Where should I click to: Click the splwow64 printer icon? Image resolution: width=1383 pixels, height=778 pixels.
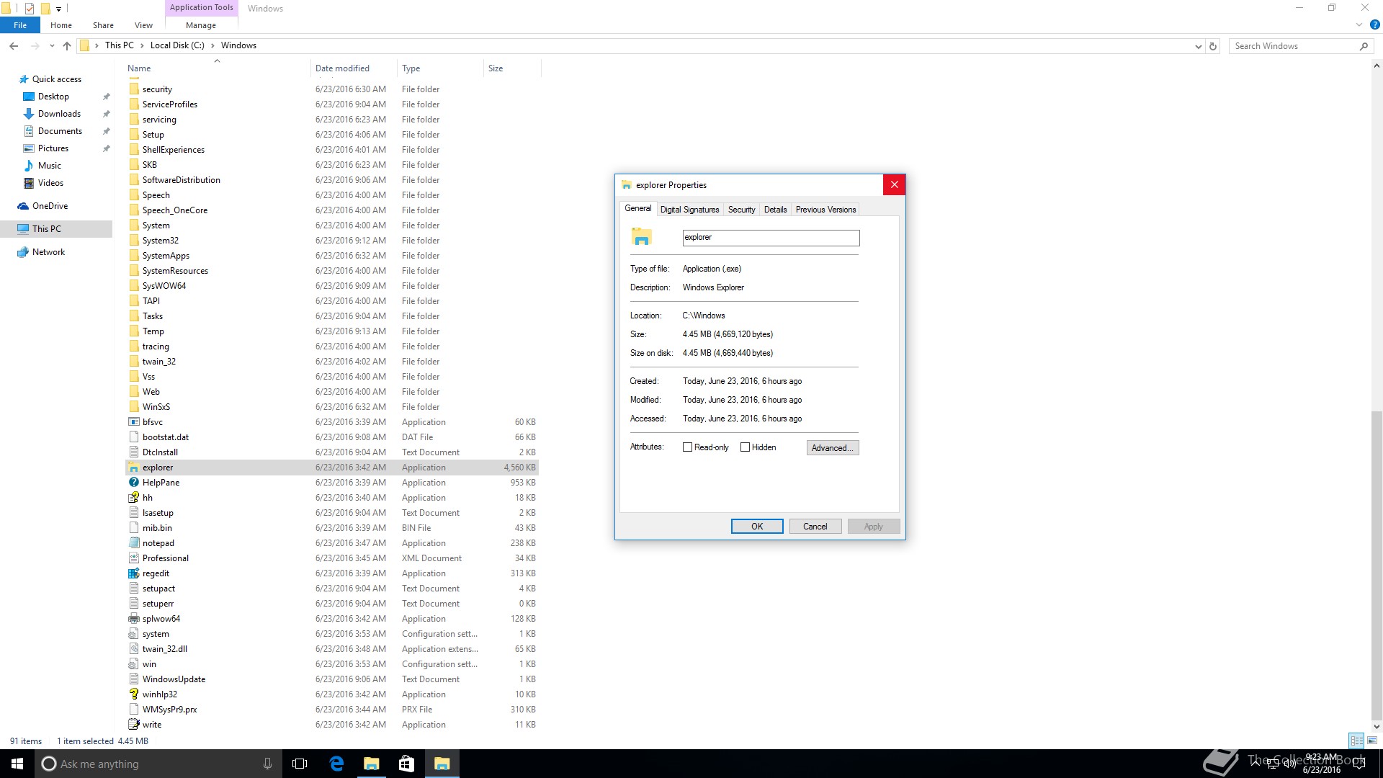tap(133, 619)
